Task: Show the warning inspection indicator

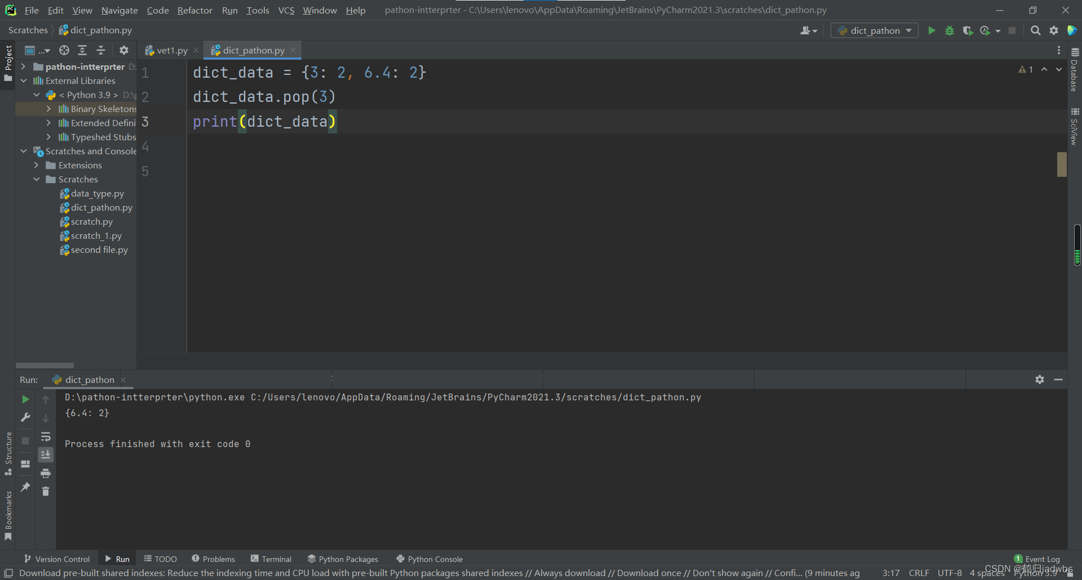Action: click(x=1026, y=69)
